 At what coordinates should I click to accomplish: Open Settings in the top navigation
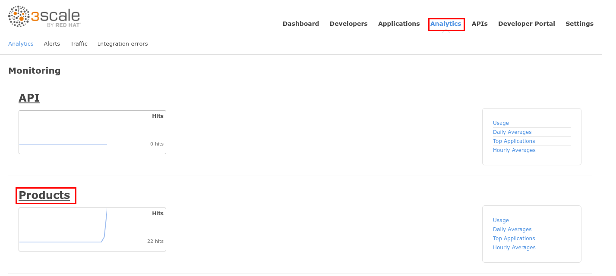579,24
